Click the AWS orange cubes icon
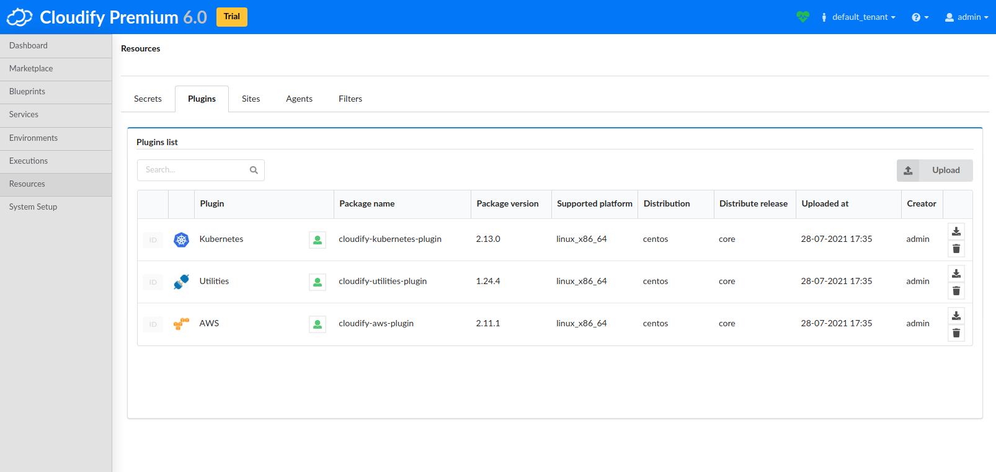Viewport: 996px width, 472px height. [x=181, y=324]
